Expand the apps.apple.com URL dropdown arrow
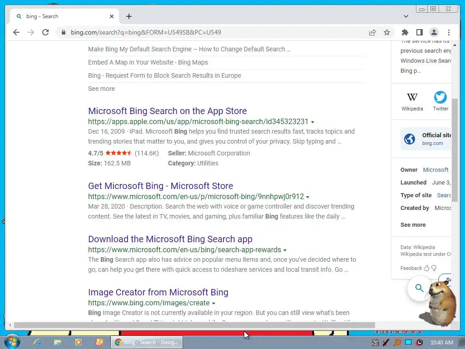 [x=312, y=122]
